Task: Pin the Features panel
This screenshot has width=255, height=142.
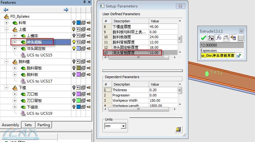Action: (x=84, y=2)
